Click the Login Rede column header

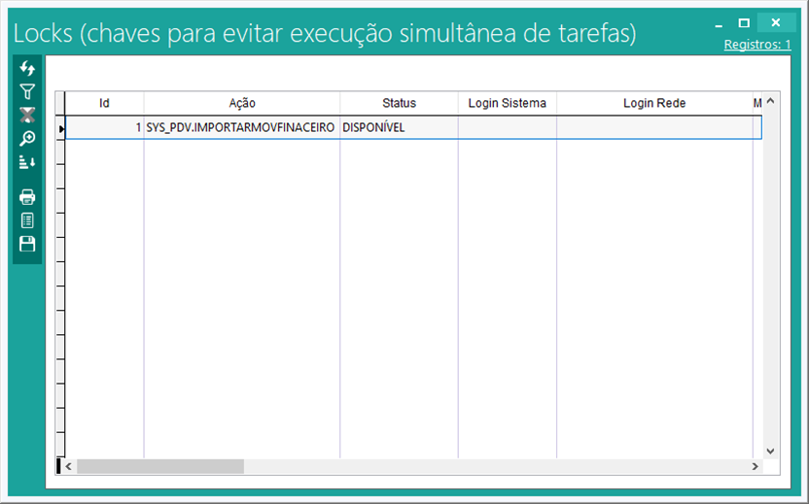(654, 103)
